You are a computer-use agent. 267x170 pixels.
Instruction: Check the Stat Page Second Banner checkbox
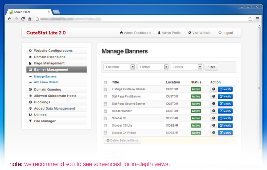(105, 104)
